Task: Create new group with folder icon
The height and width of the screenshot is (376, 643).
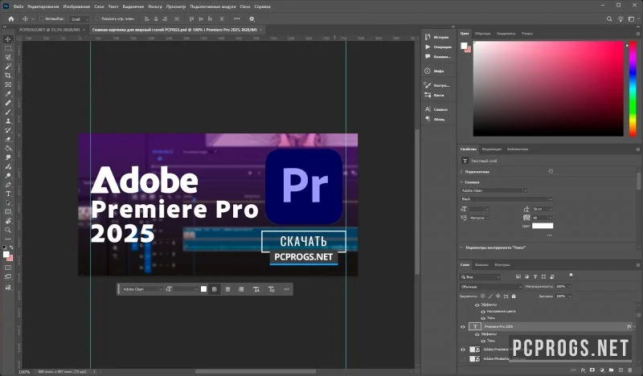Action: [x=612, y=370]
